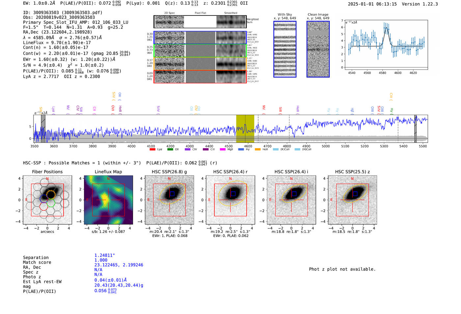Click the λ = 4585.09Å wavelength line
Image resolution: width=461 pixels, height=314 pixels.
point(63,38)
